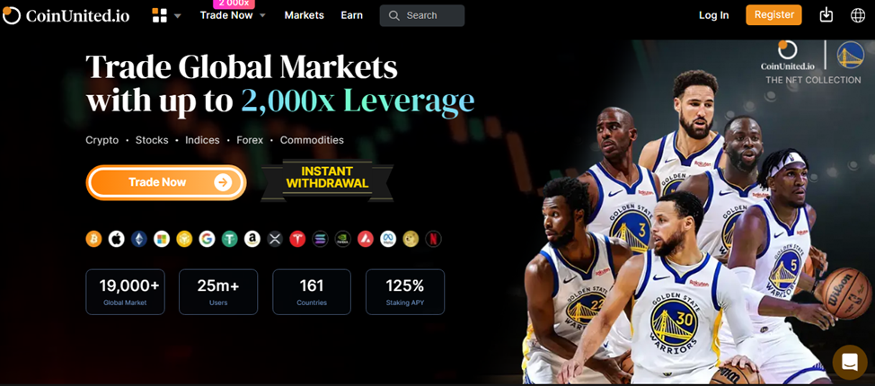875x386 pixels.
Task: Click the 25m+ Users card
Action: (218, 292)
